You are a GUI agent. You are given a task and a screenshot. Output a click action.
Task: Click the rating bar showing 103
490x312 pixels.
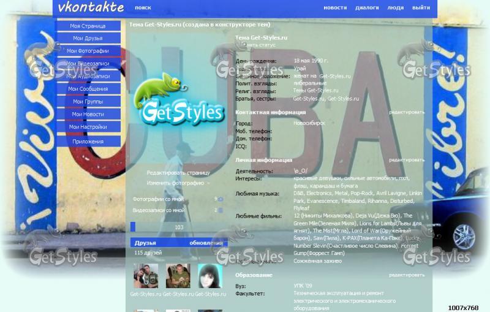coord(179,227)
